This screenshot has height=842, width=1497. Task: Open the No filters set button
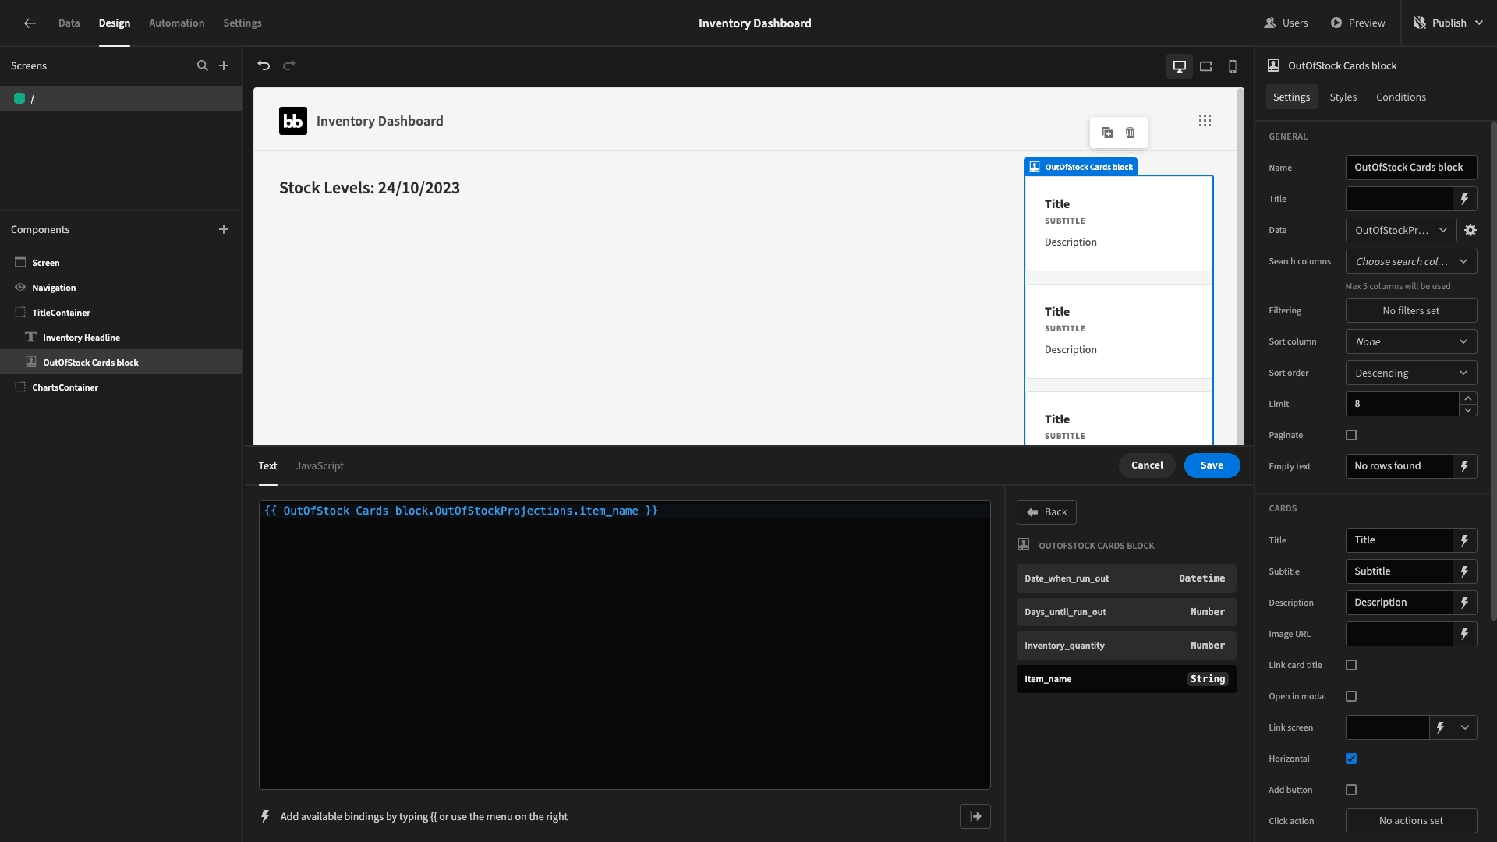click(x=1411, y=310)
